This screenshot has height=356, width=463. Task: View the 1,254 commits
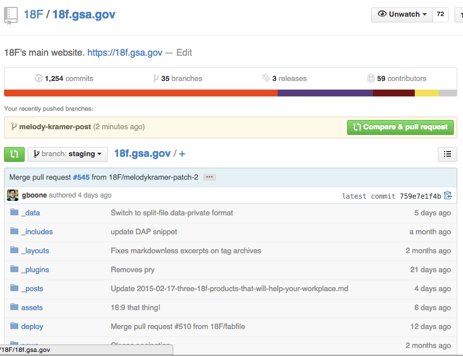click(x=69, y=79)
